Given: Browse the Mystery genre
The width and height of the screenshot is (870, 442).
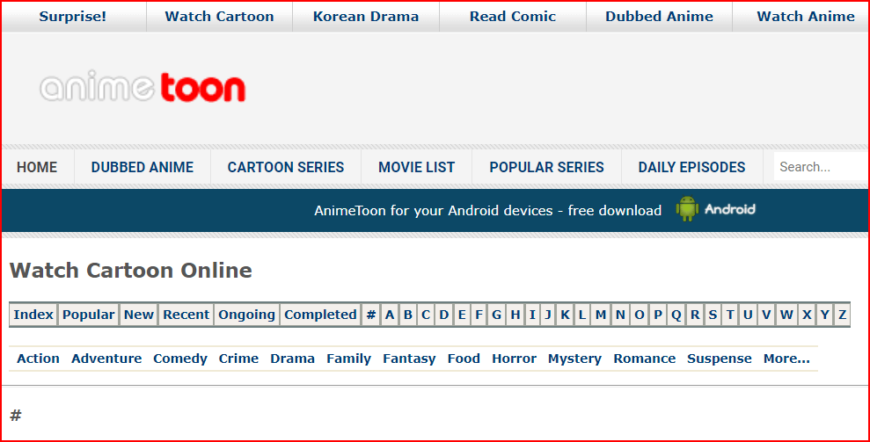Looking at the screenshot, I should pyautogui.click(x=574, y=359).
